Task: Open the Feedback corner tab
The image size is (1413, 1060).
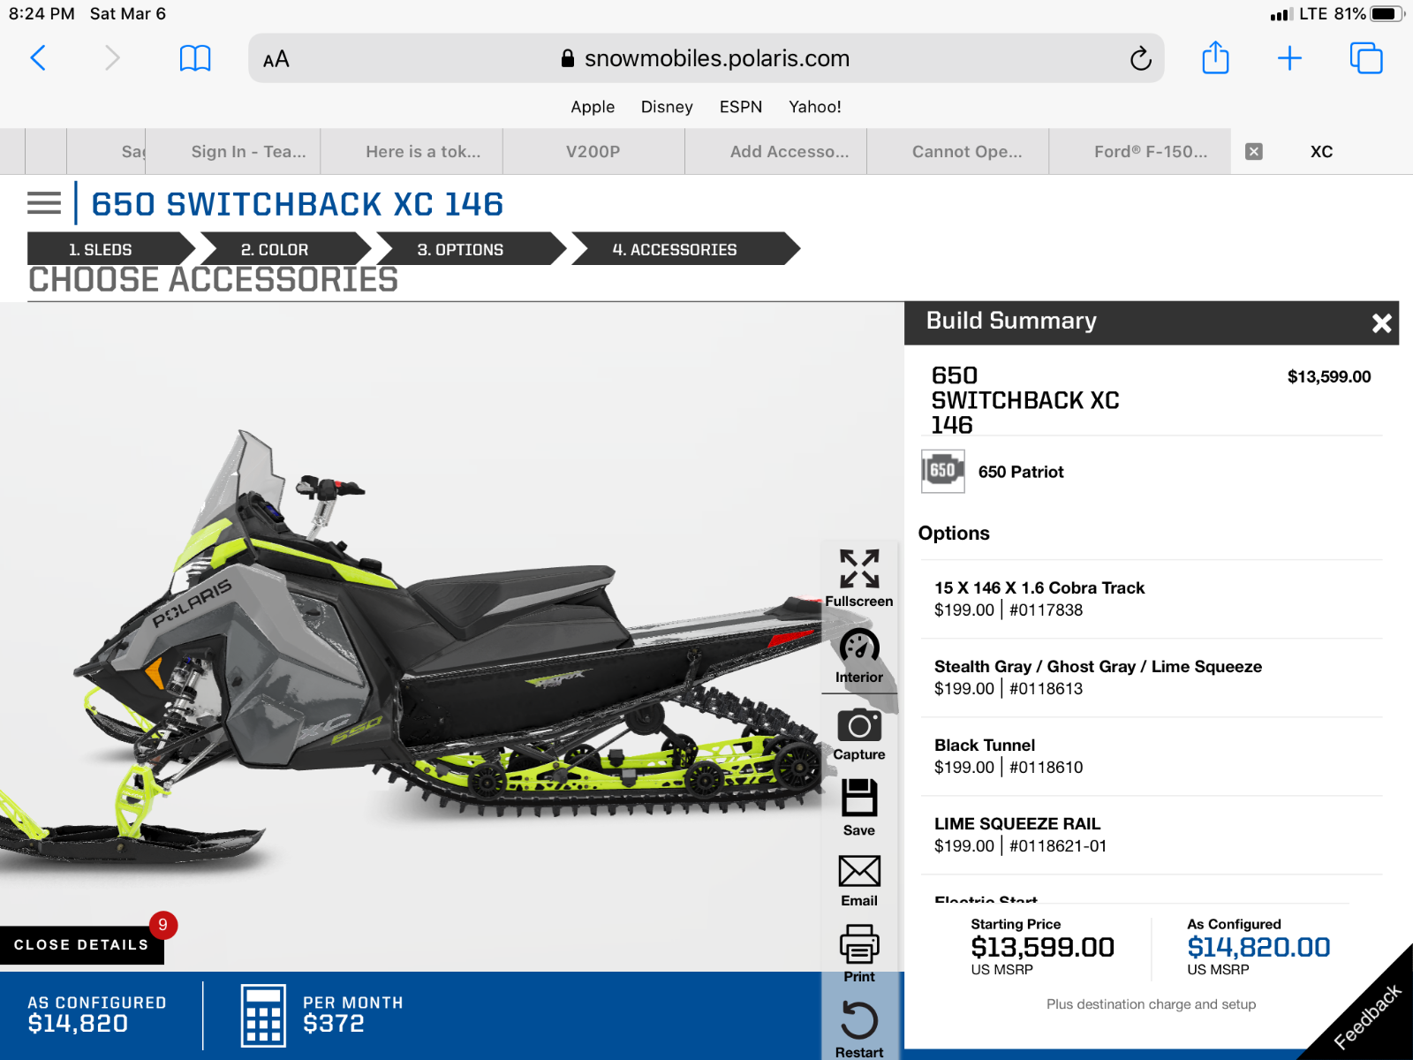Action: pos(1367,1016)
